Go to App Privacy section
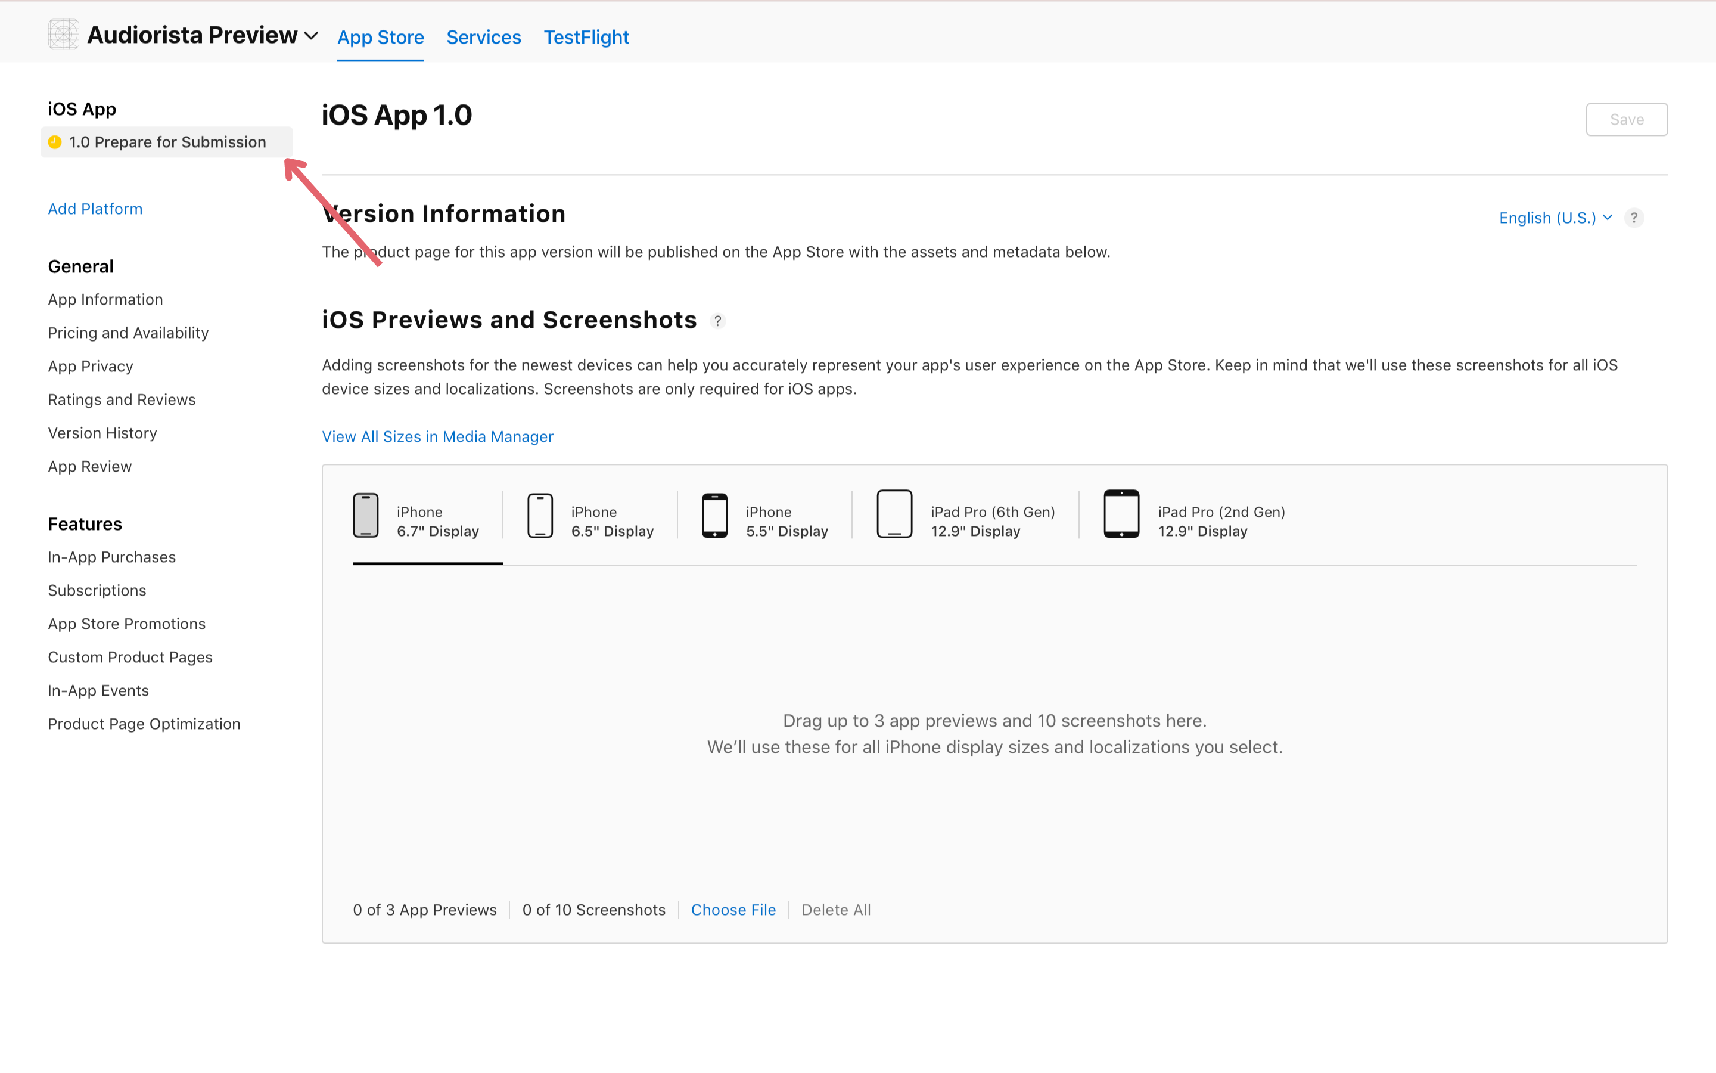This screenshot has width=1716, height=1073. [x=91, y=366]
